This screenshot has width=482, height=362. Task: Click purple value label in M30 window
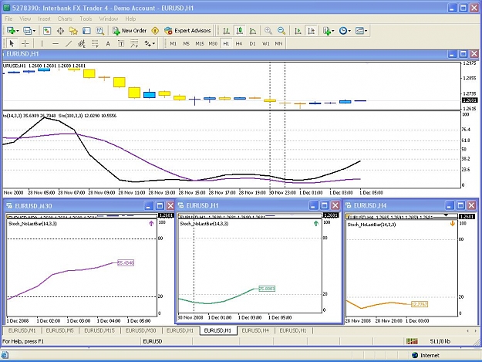point(126,263)
